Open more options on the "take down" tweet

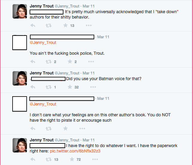[x=89, y=25]
